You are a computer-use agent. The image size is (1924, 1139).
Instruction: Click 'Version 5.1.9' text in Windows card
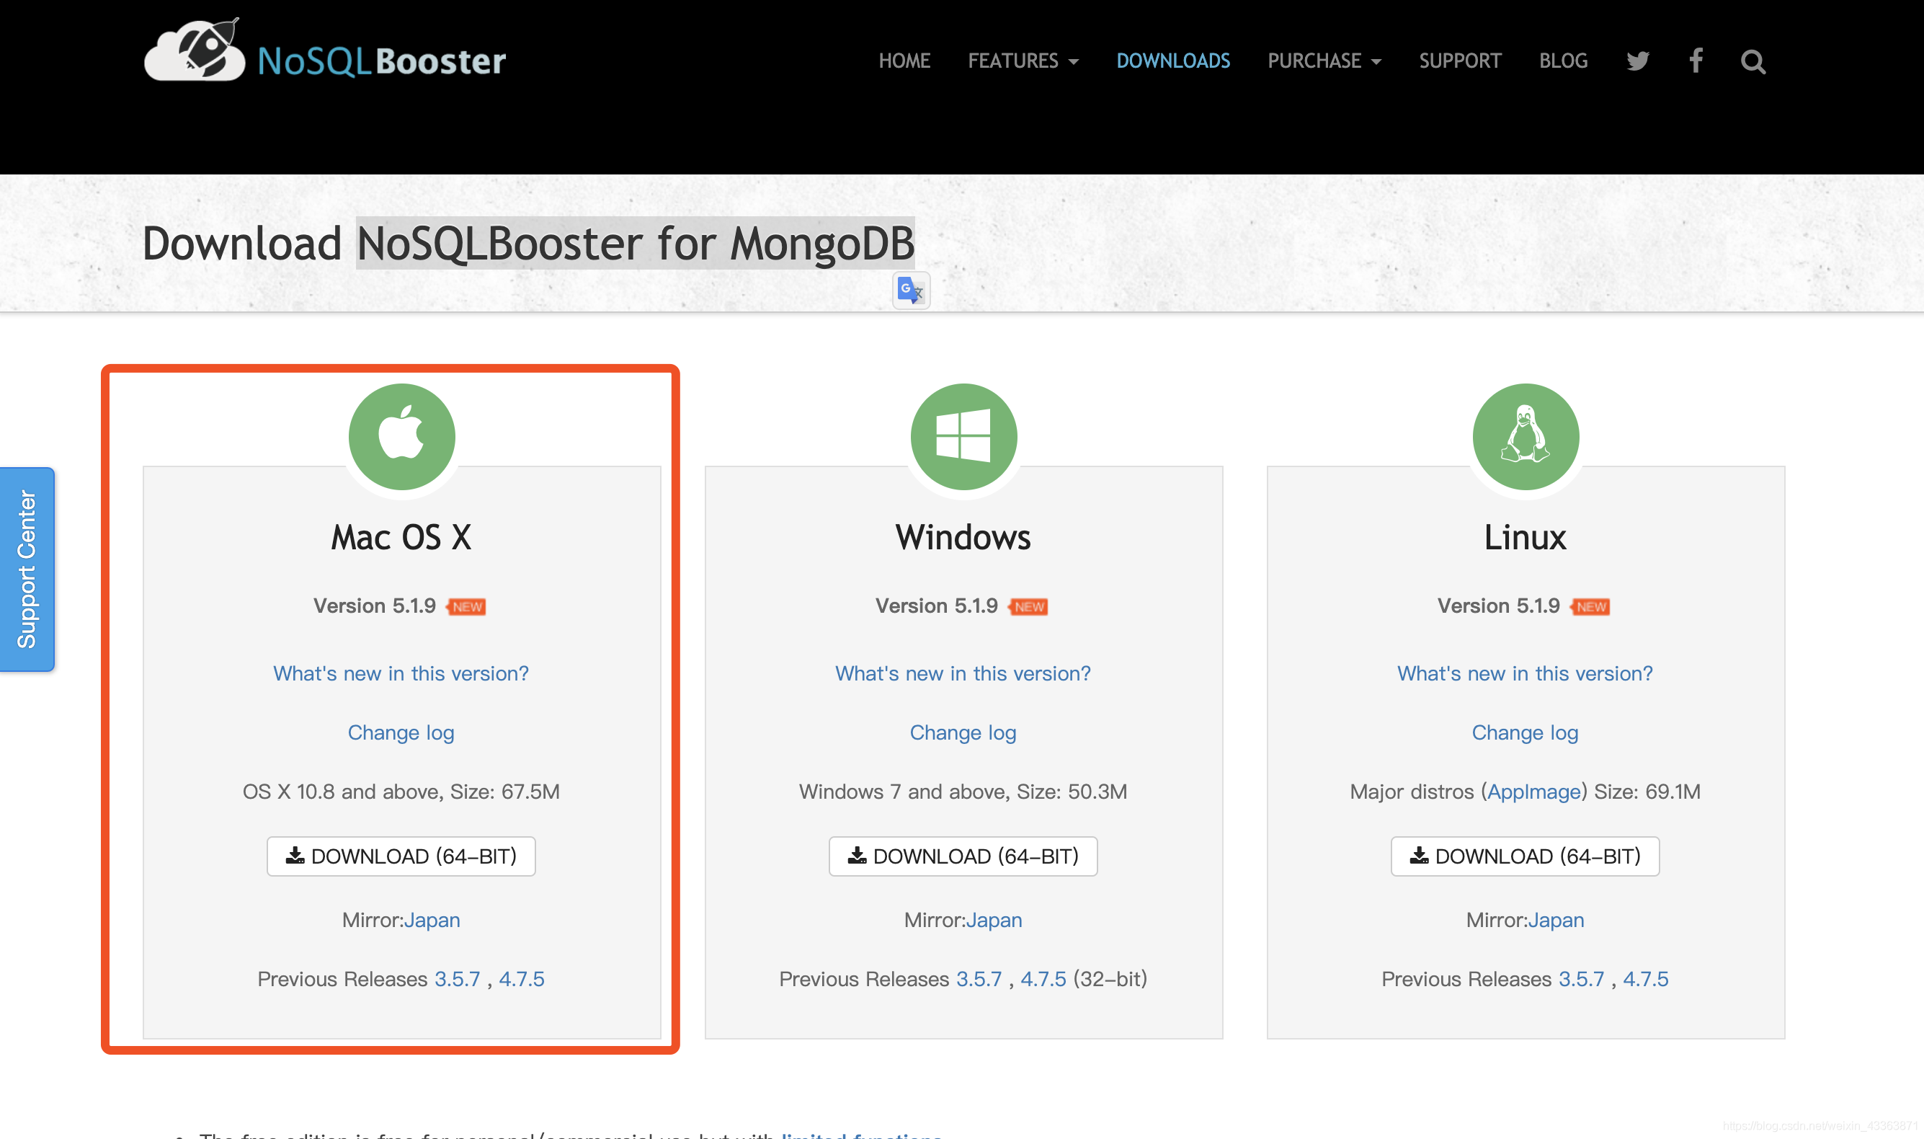[x=937, y=606]
